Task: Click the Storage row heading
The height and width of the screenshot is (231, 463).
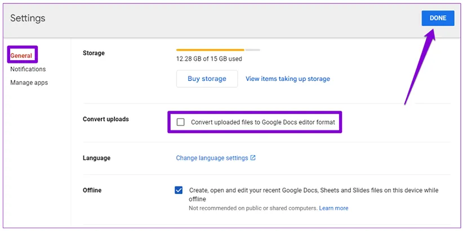Action: click(x=94, y=53)
